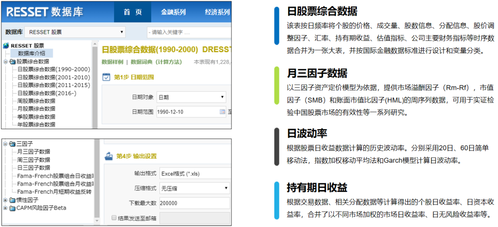Select Fama-French股票组合日收益 tree item
The image size is (498, 227).
(56, 176)
